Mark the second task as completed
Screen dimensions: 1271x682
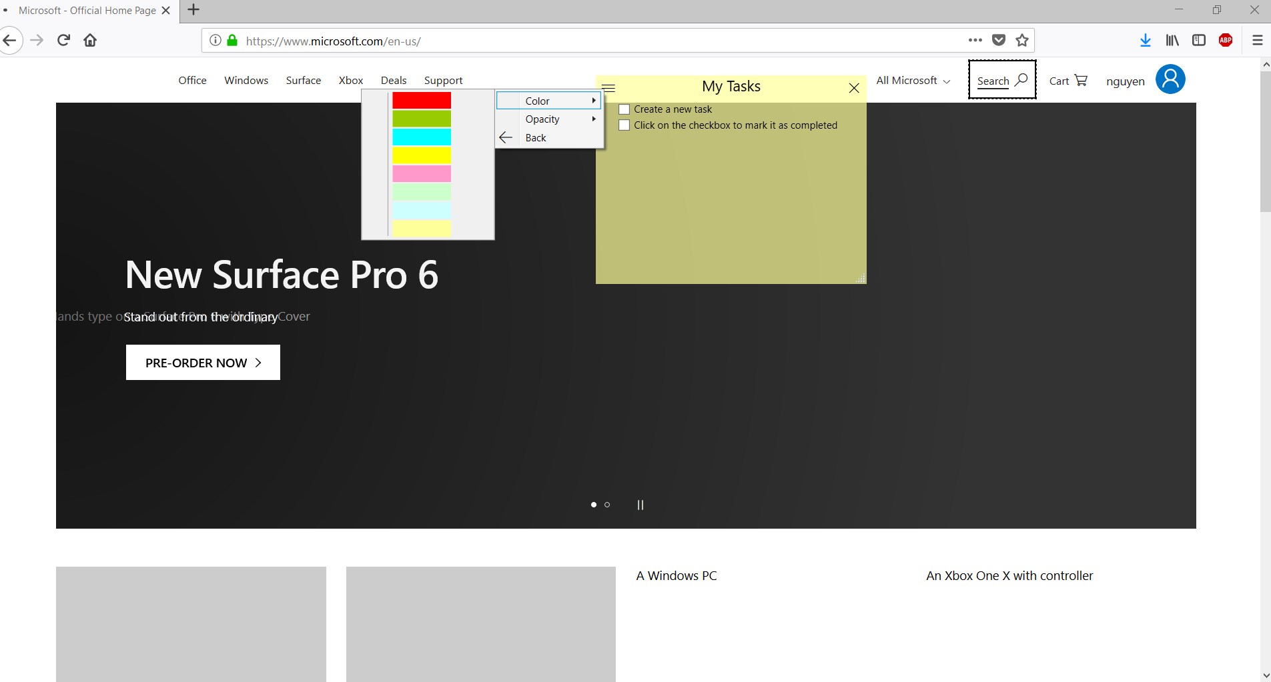[624, 125]
